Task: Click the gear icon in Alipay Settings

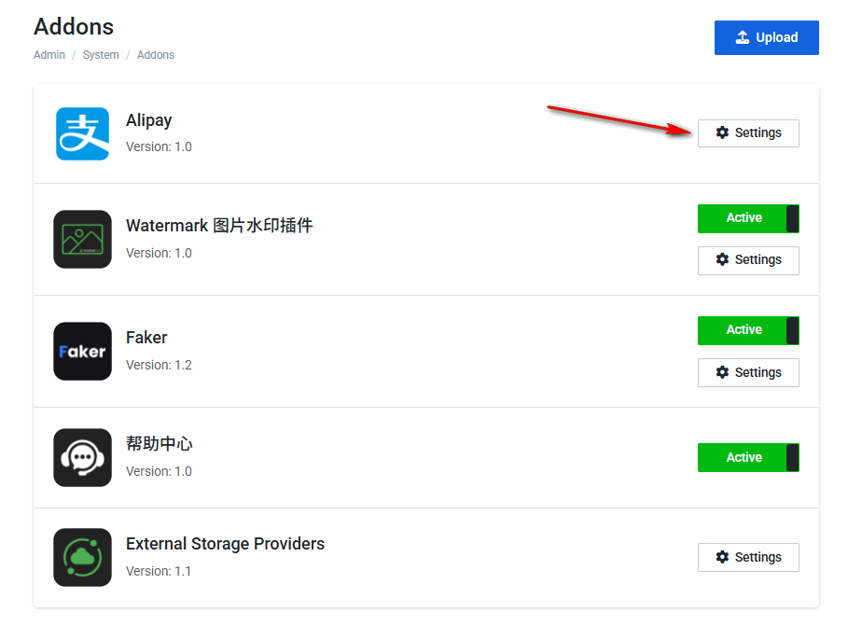Action: pyautogui.click(x=722, y=132)
